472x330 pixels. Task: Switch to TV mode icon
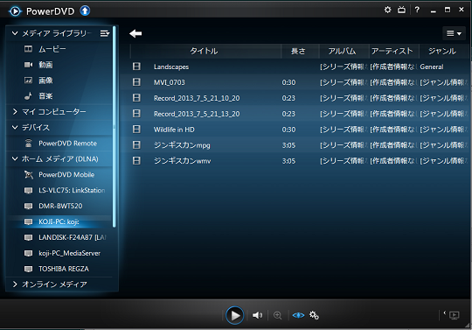point(401,10)
